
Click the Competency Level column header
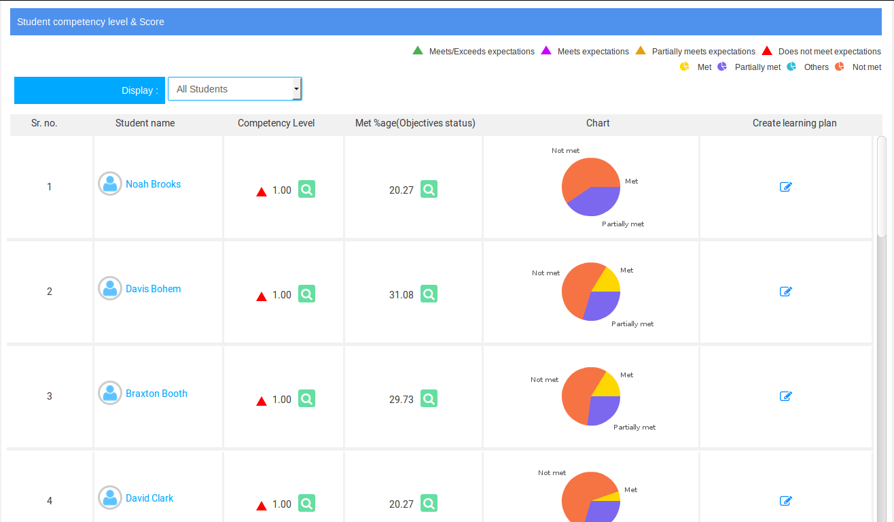point(276,123)
